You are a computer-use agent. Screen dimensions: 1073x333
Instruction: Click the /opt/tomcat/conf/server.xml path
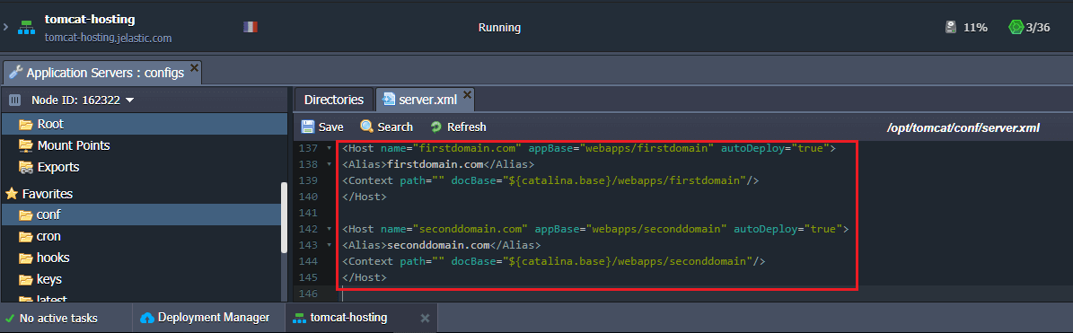(x=963, y=127)
